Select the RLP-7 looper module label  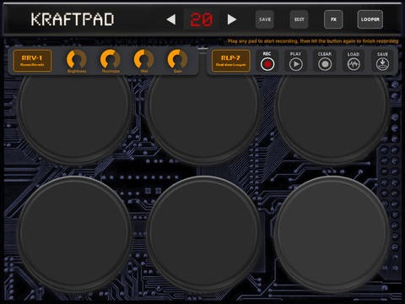coord(231,61)
